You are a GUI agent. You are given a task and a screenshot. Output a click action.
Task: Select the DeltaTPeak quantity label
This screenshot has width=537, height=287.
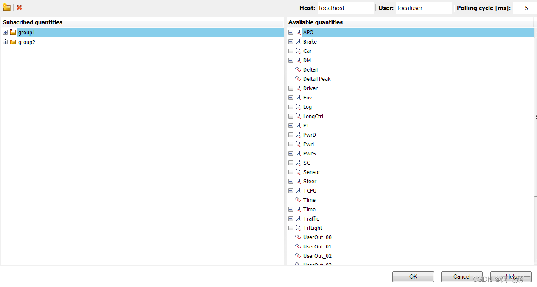317,79
